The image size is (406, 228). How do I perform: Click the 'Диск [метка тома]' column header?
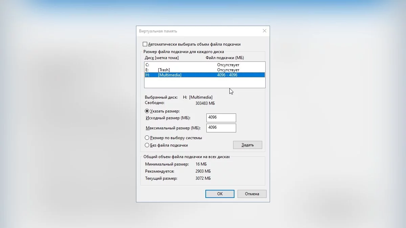click(162, 58)
